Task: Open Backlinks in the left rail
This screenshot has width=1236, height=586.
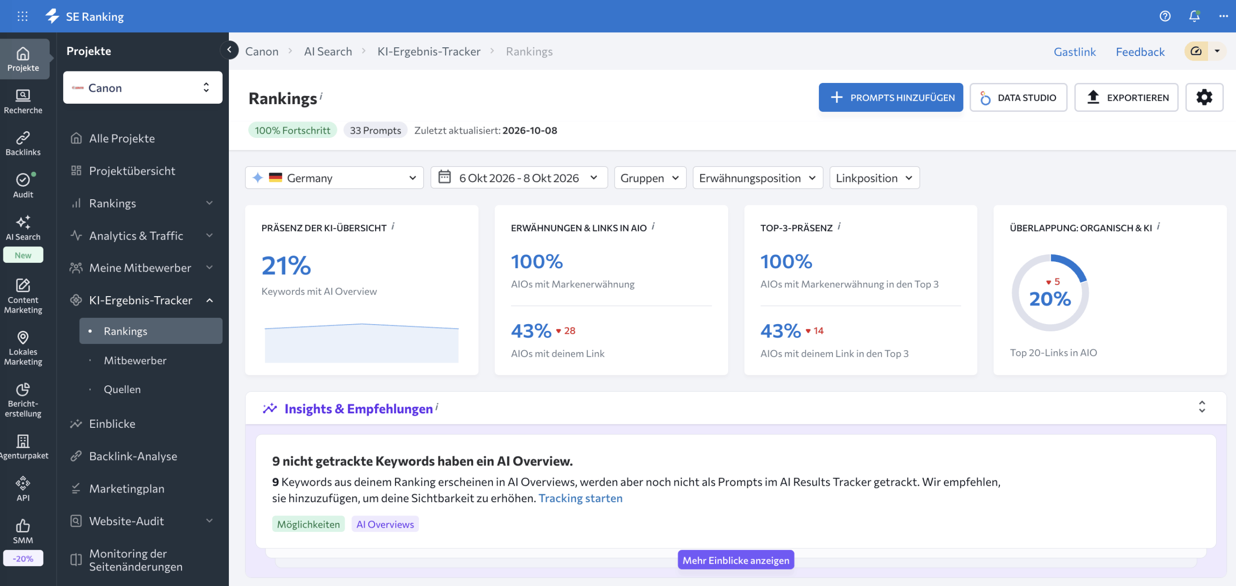Action: tap(23, 144)
